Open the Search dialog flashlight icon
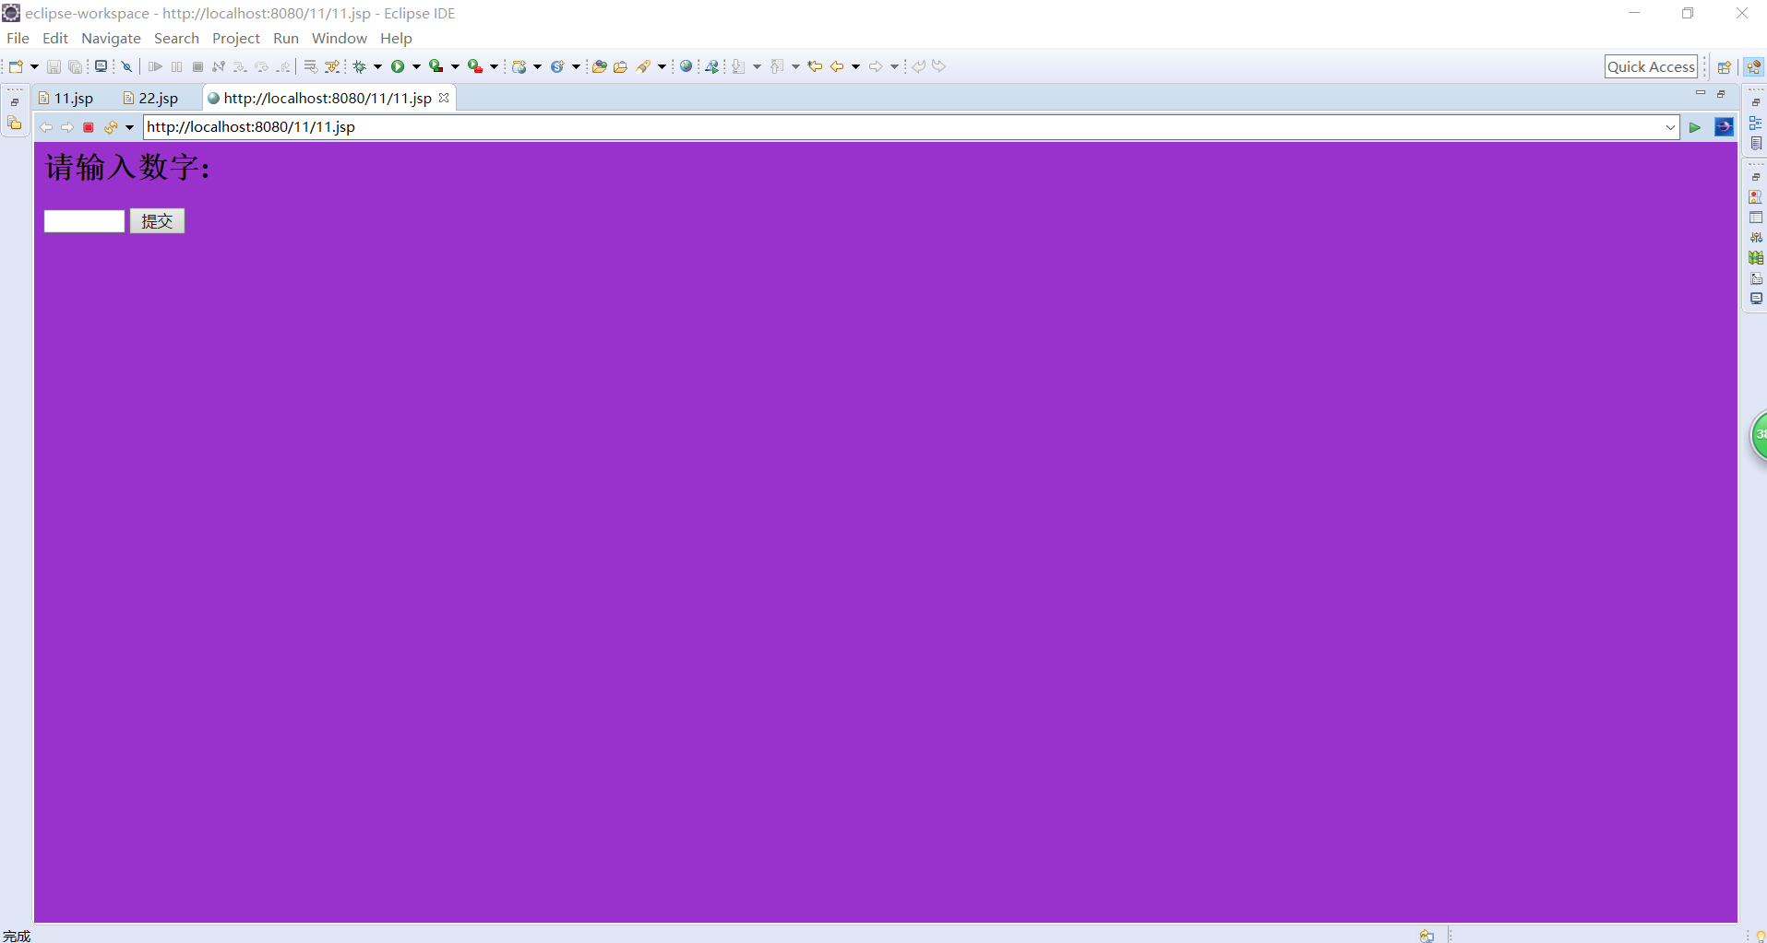The width and height of the screenshot is (1767, 943). 647,65
